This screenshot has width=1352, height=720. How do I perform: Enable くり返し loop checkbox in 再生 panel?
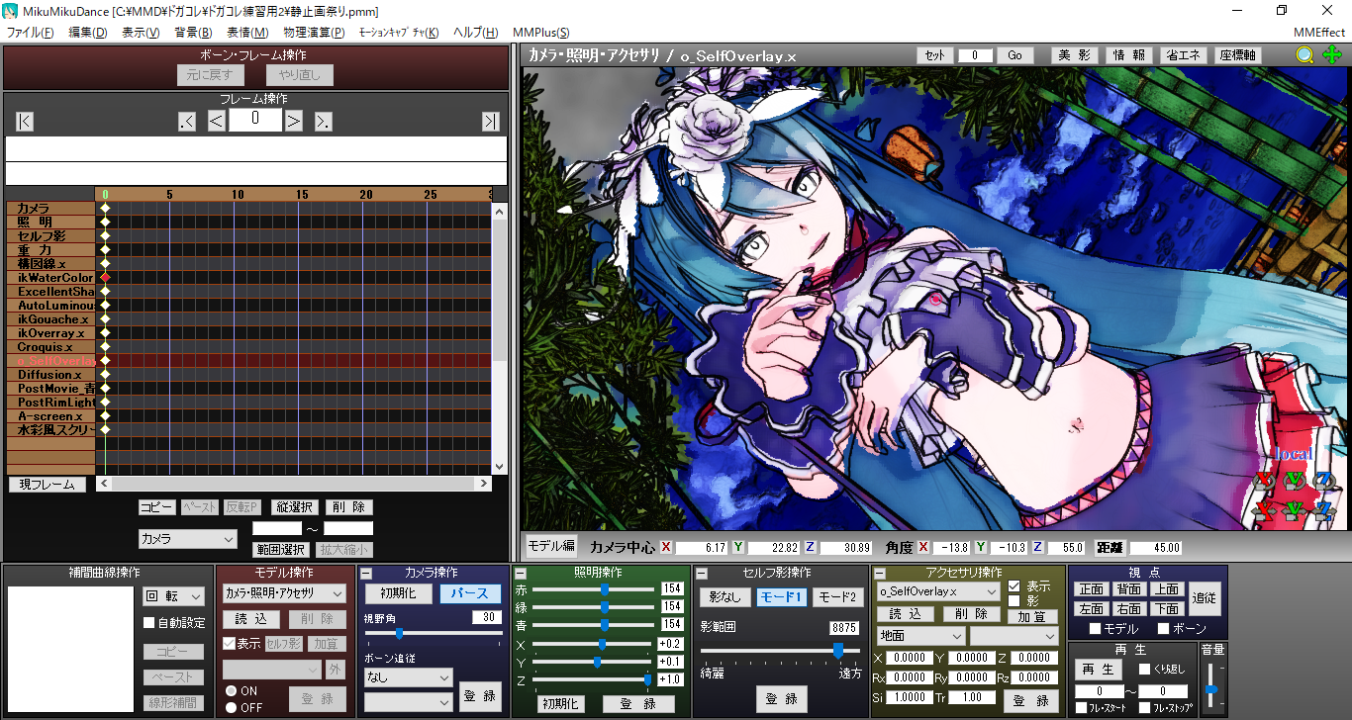pos(1145,670)
